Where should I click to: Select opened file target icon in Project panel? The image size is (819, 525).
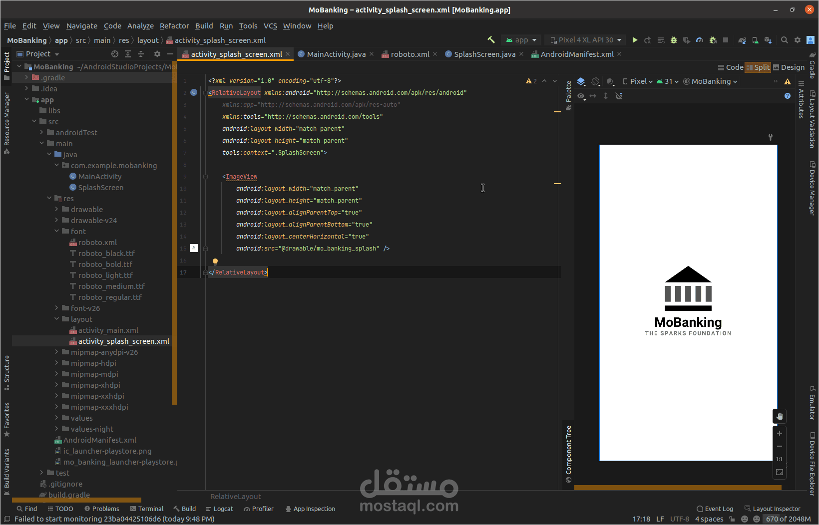[115, 54]
